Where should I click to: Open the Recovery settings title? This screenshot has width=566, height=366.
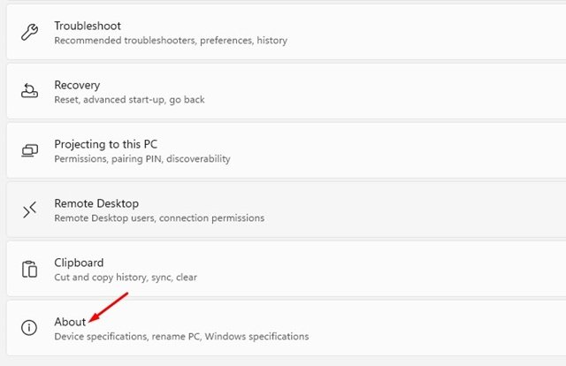click(x=77, y=86)
